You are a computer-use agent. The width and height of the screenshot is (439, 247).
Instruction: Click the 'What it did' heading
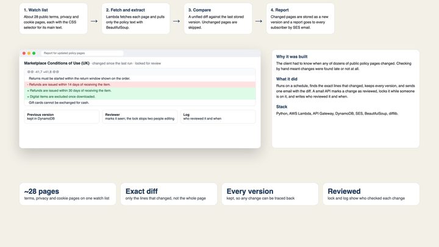click(287, 79)
